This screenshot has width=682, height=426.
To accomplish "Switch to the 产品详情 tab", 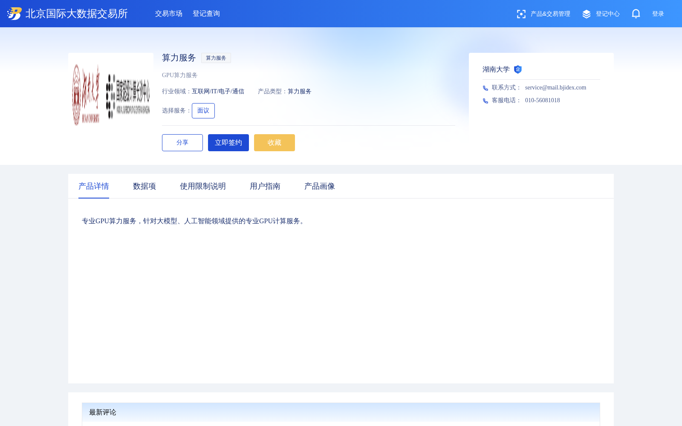I will (94, 186).
